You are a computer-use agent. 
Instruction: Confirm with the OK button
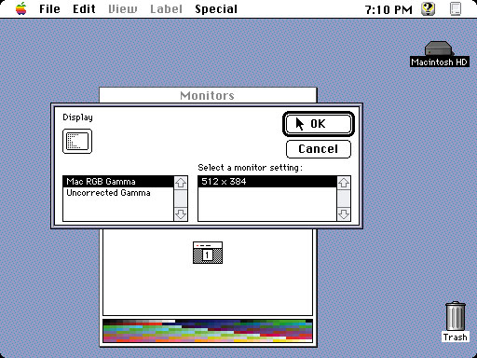pyautogui.click(x=319, y=124)
